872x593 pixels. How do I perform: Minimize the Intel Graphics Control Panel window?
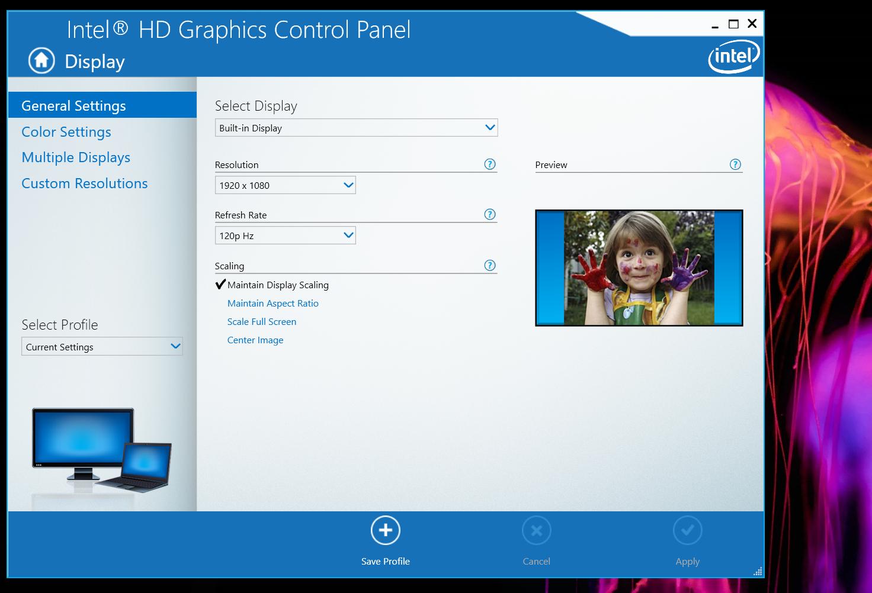coord(715,24)
